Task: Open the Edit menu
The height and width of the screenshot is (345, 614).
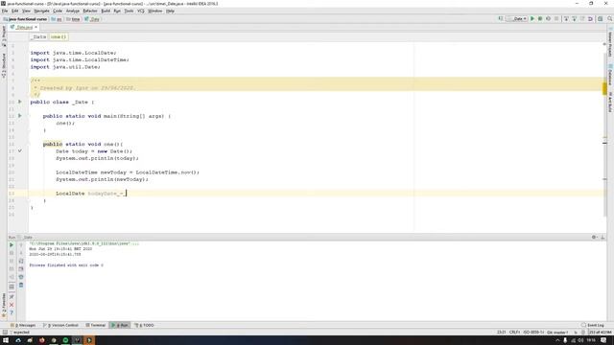Action: pos(15,11)
